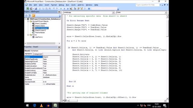Open Project Explorer via toolbar icon
193x108 pixels.
point(75,9)
